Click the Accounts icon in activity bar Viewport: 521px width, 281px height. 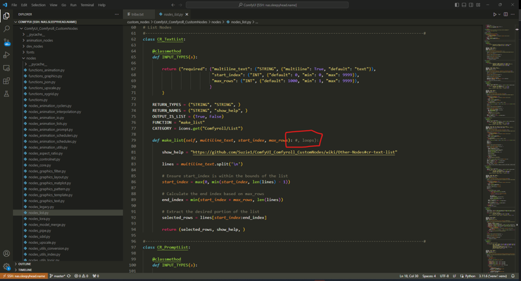pyautogui.click(x=7, y=254)
